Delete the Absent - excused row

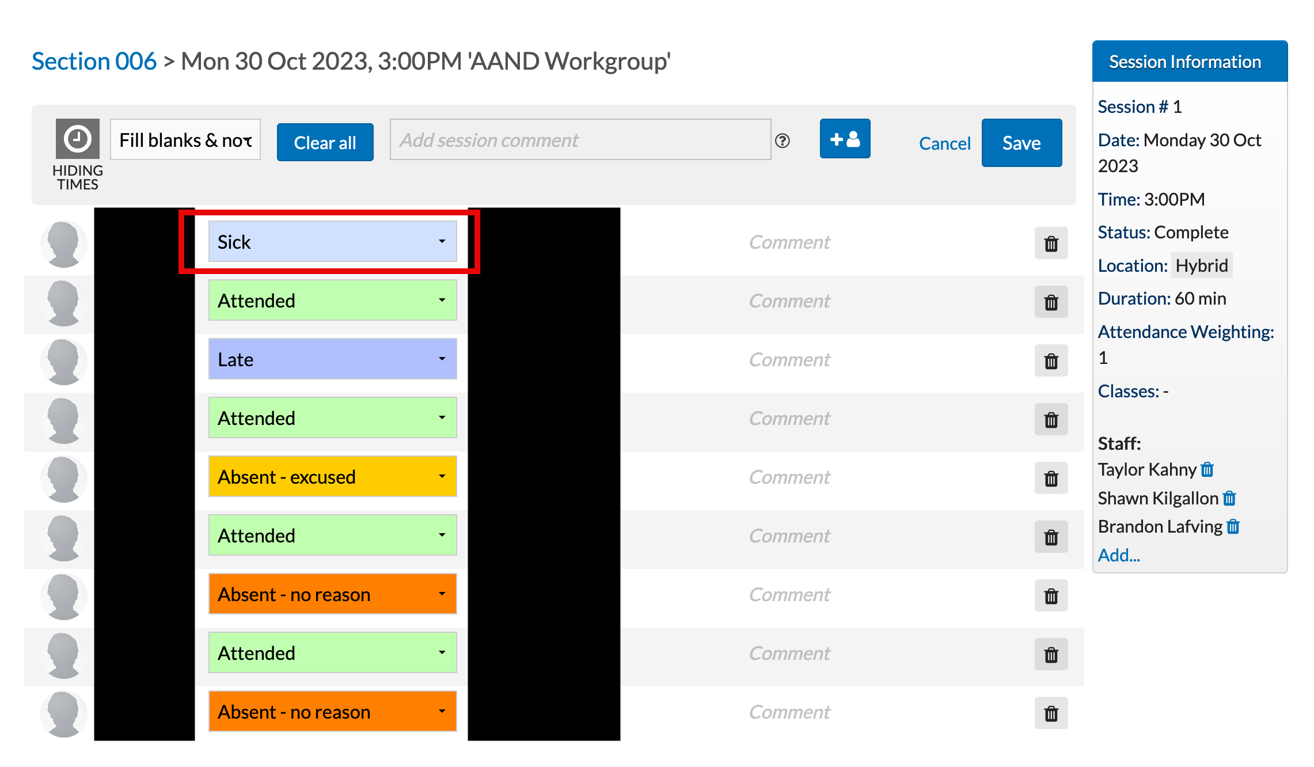pos(1051,479)
